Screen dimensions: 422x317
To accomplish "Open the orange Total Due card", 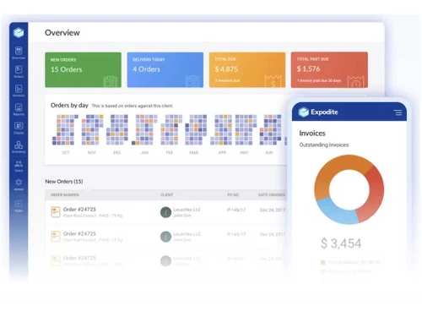I will [247, 69].
